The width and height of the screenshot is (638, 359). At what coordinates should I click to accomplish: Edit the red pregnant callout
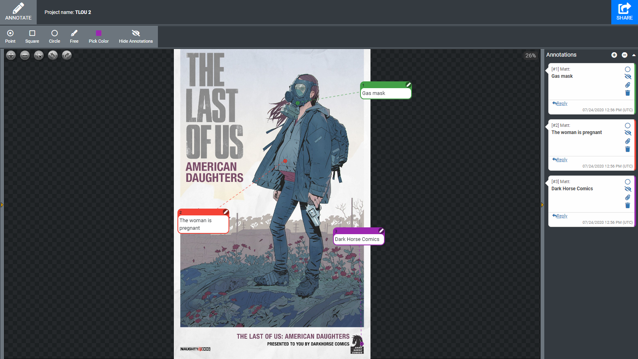(226, 212)
